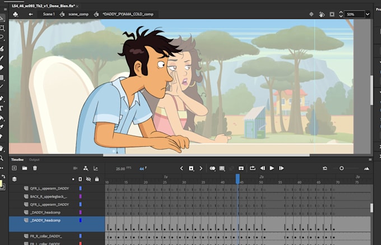
Task: Open the Edit Multiple Frames options
Action: coord(222,168)
